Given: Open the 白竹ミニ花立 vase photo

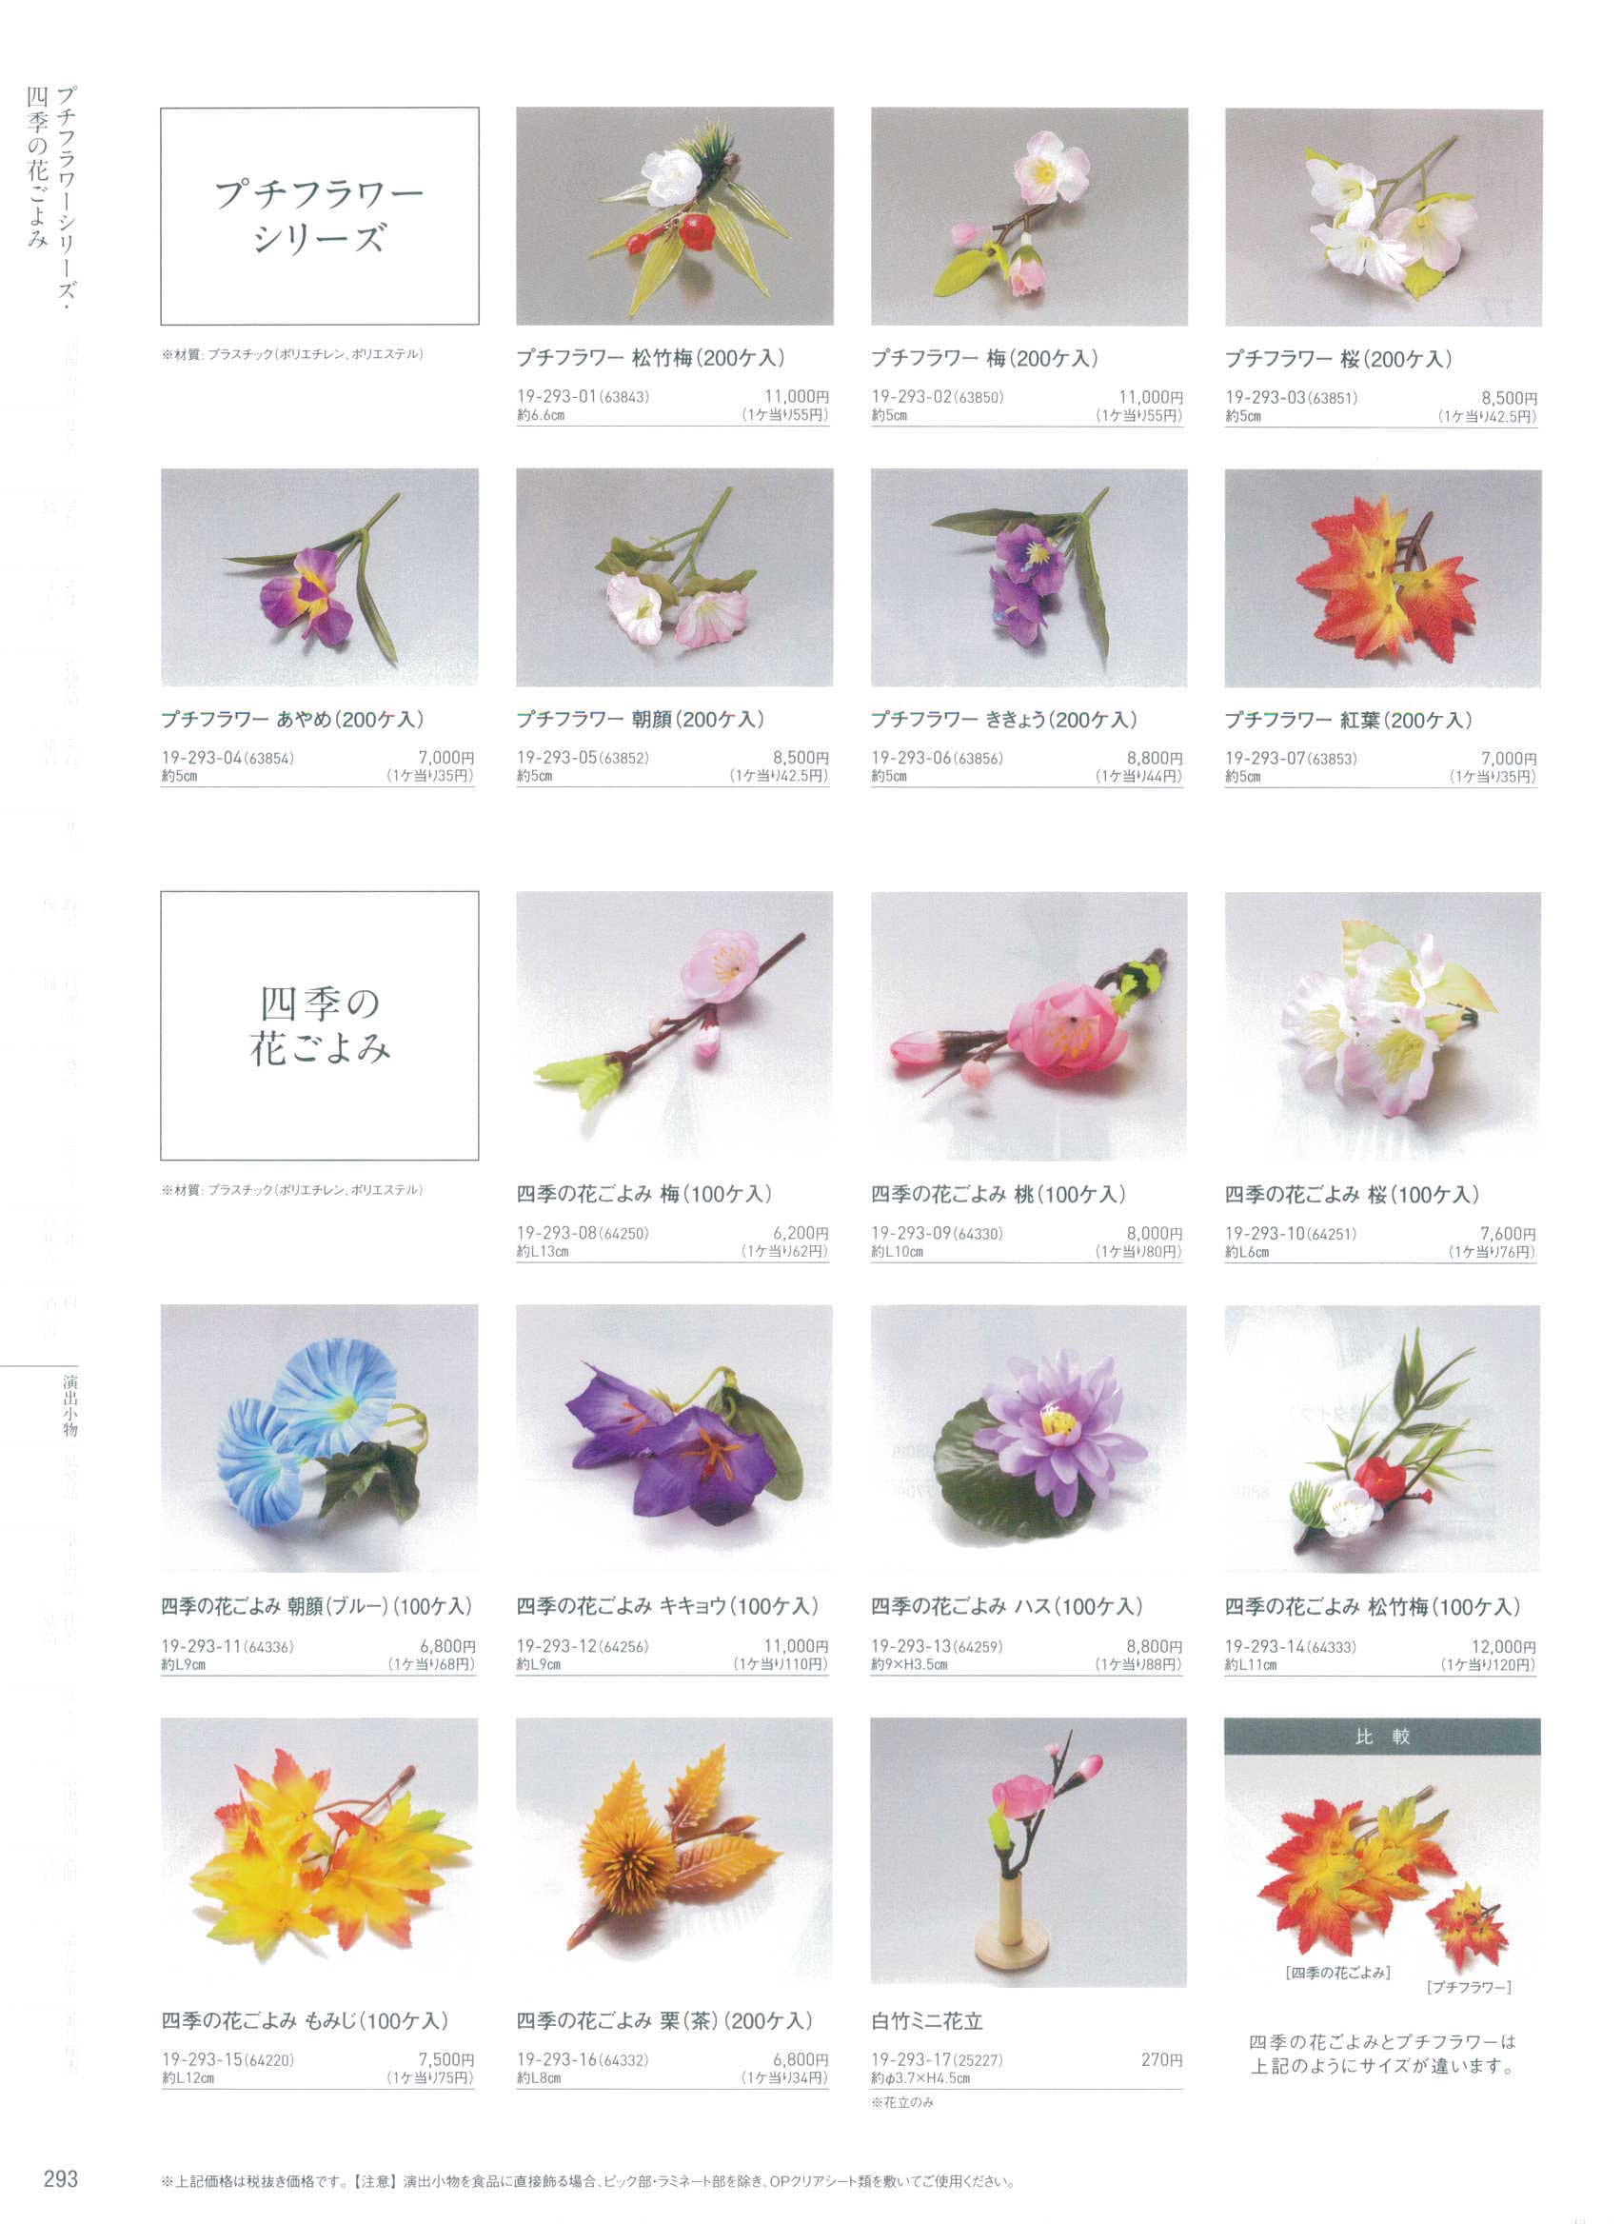Looking at the screenshot, I should click(x=1029, y=1852).
